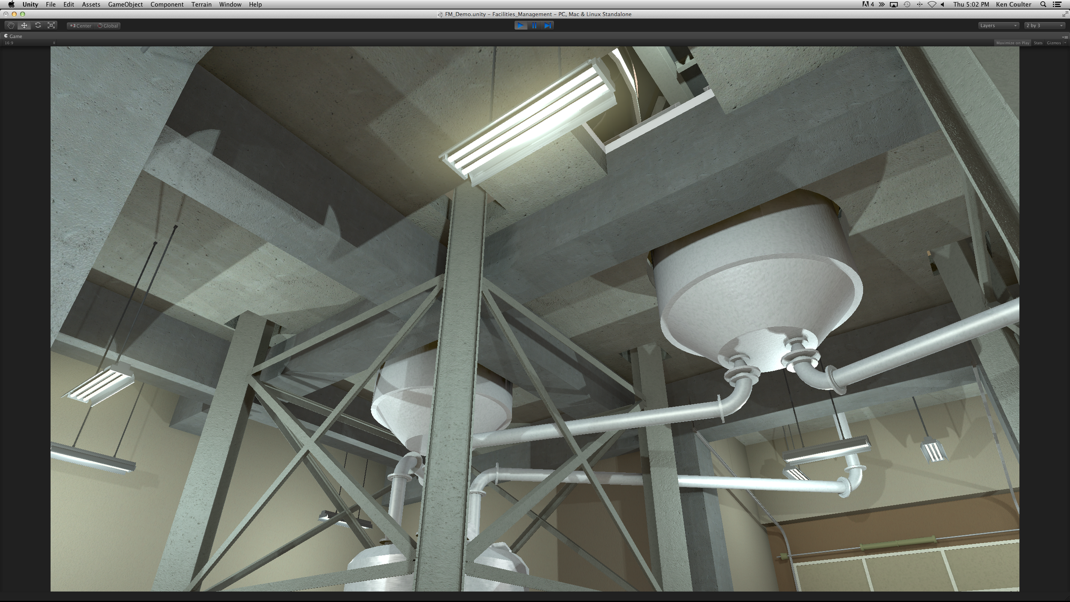Toggle pivot mode Center button
The image size is (1070, 602).
pyautogui.click(x=81, y=26)
